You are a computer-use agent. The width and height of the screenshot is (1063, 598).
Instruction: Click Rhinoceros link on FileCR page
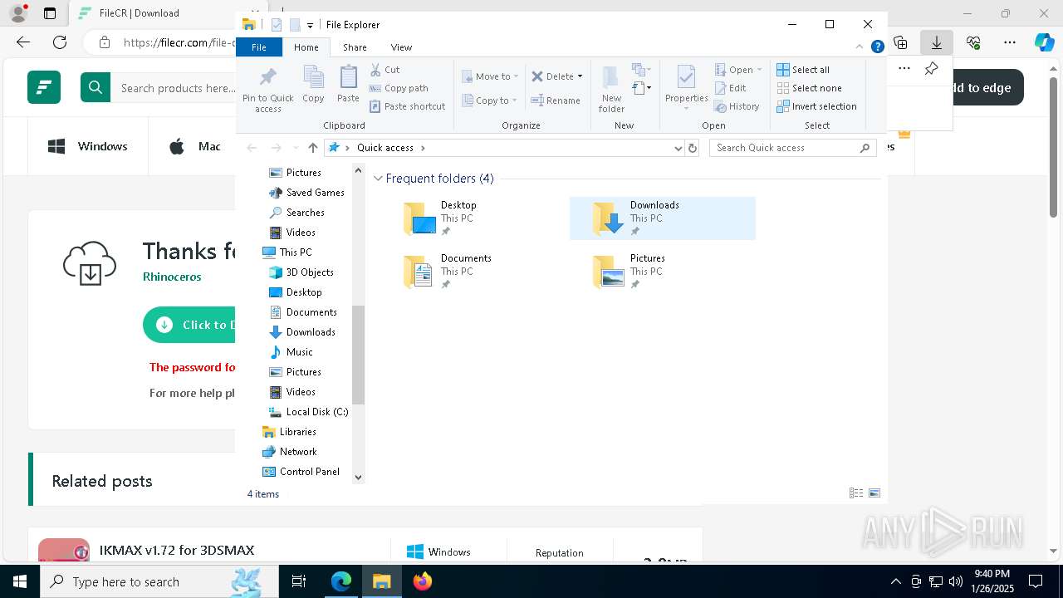172,277
